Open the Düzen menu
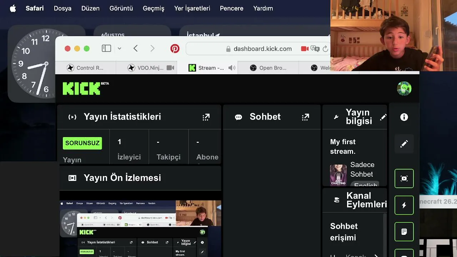 [90, 9]
